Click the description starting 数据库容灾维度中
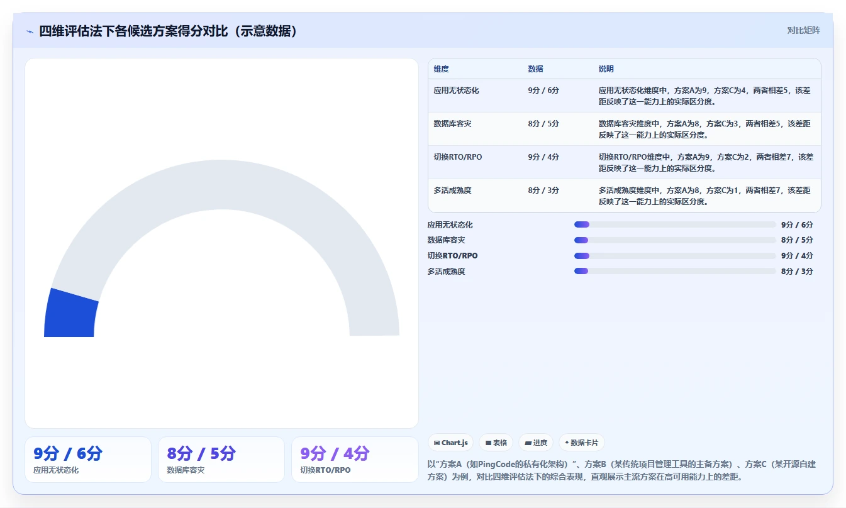Image resolution: width=846 pixels, height=508 pixels. coord(705,129)
